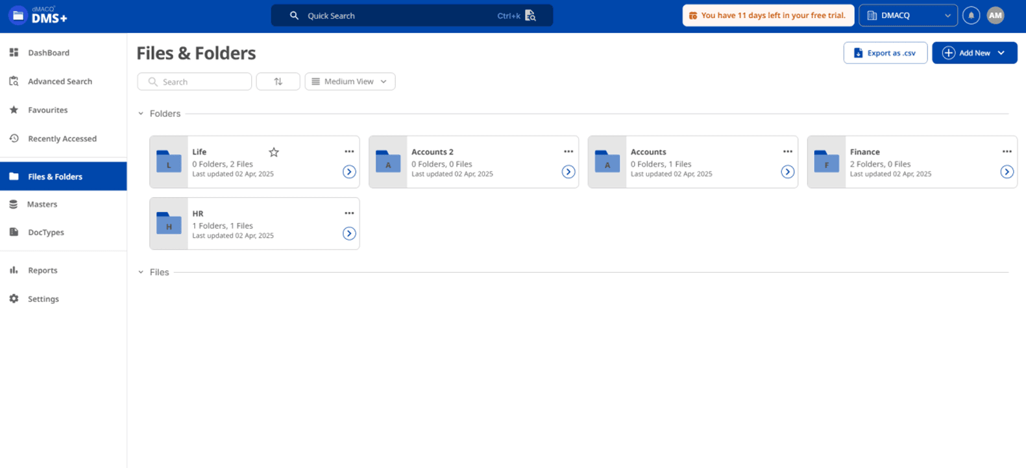Click the free trial days left banner
The height and width of the screenshot is (468, 1026).
pos(768,16)
